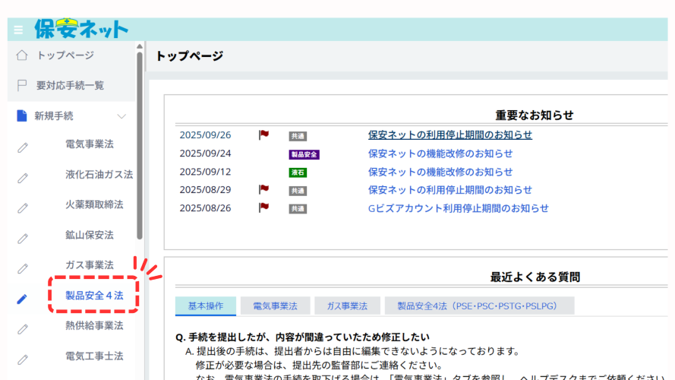Click the hamburger menu icon
This screenshot has width=675, height=380.
pos(18,30)
